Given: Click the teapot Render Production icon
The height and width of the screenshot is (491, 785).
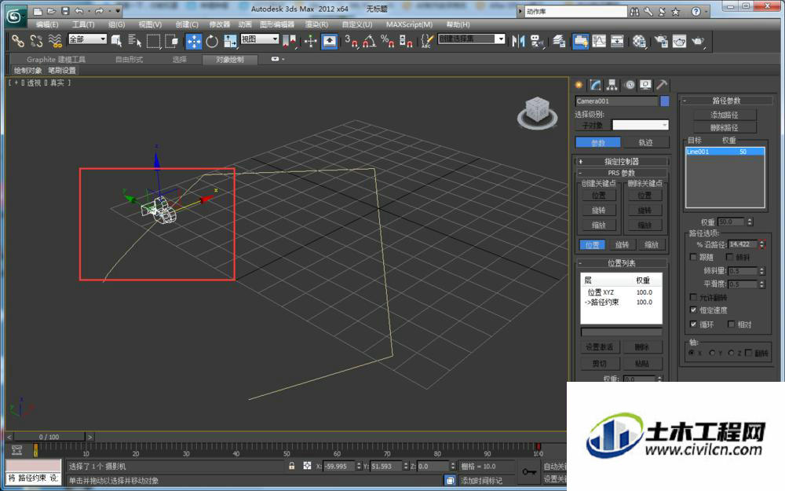Looking at the screenshot, I should 698,41.
